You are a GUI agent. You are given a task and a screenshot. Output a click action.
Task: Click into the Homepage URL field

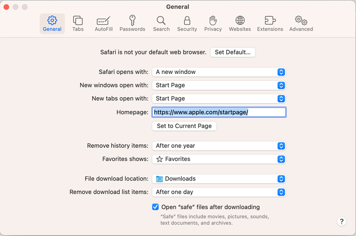pyautogui.click(x=219, y=112)
